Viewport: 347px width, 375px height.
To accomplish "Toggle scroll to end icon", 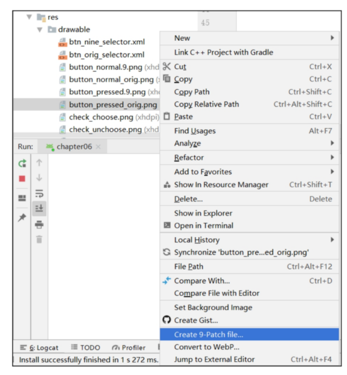I will (x=39, y=209).
